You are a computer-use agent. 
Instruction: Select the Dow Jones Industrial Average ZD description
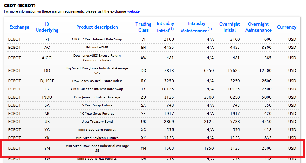[x=97, y=97]
